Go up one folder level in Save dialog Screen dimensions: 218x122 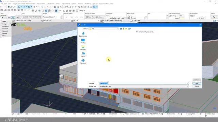click(123, 28)
